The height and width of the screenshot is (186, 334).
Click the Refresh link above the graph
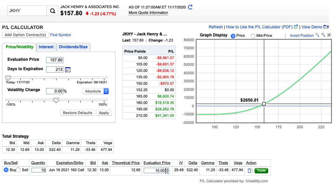[x=215, y=27]
